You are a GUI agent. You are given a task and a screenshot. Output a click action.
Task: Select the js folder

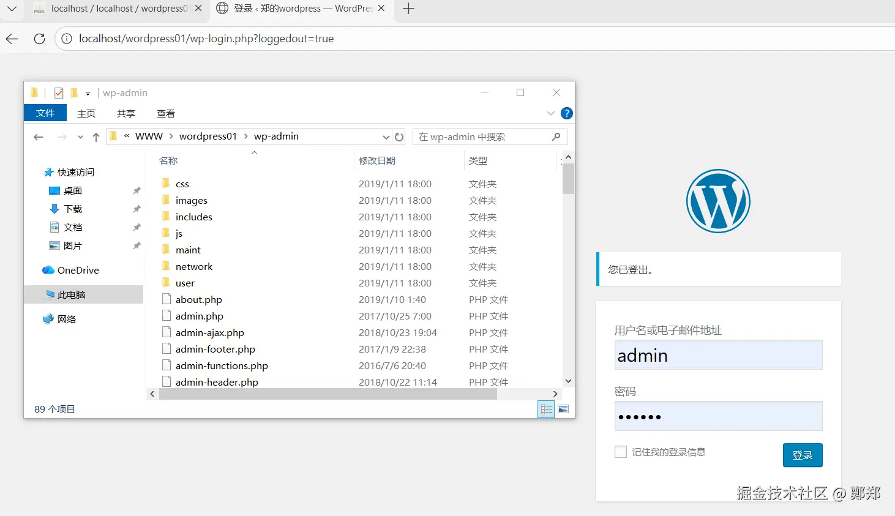tap(179, 234)
